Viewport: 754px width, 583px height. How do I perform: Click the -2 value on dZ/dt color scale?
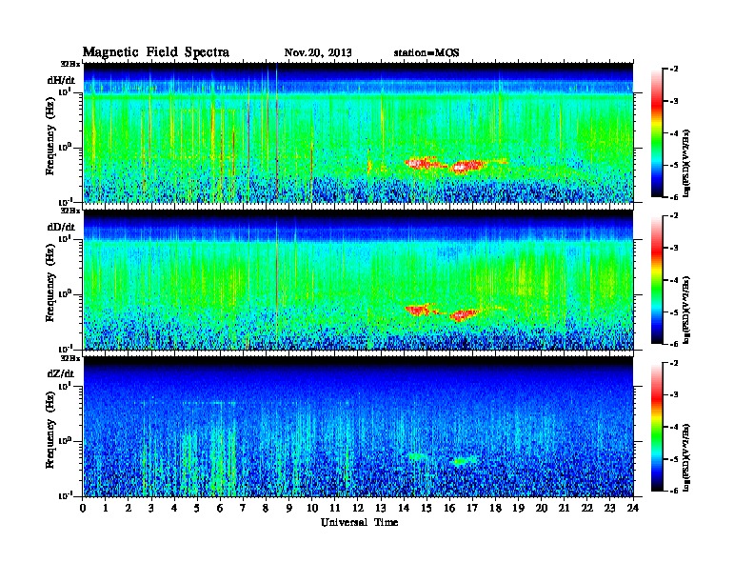click(674, 363)
